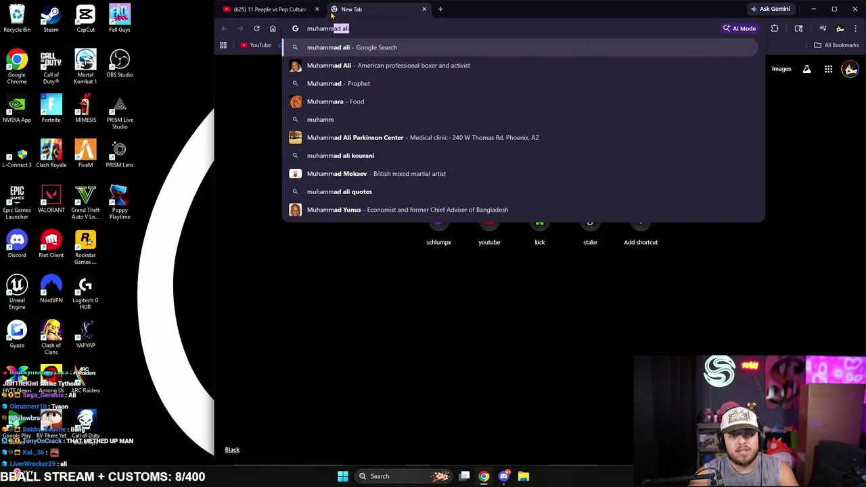Screen dimensions: 866x487
Task: Launch Clash Royale desktop icon
Action: (51, 154)
